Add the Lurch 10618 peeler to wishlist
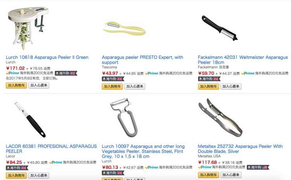Viewport: 291px width, 180px height. pyautogui.click(x=39, y=86)
